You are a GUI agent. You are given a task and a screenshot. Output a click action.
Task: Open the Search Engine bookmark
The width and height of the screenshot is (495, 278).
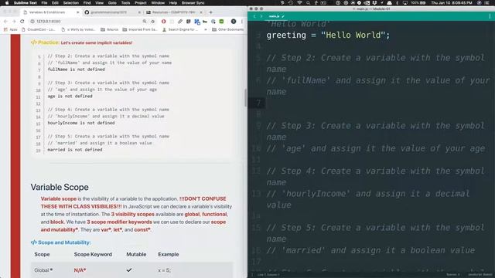coord(180,29)
